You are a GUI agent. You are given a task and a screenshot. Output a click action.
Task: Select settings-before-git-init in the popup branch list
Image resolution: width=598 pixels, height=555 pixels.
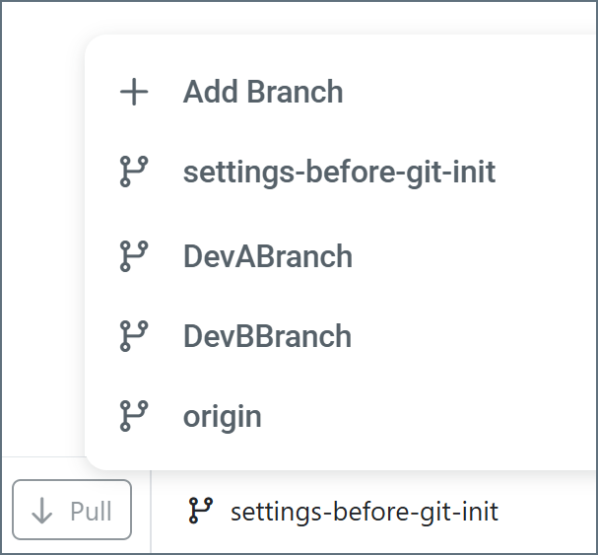[x=339, y=173]
